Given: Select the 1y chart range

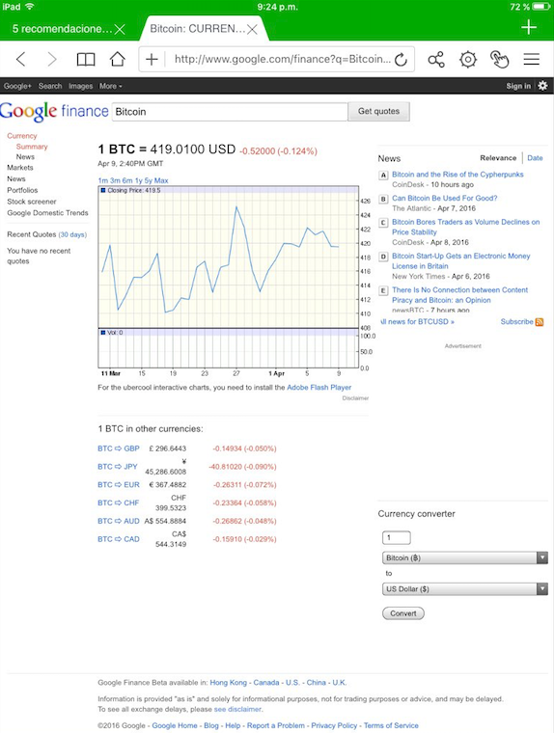Looking at the screenshot, I should click(x=139, y=180).
